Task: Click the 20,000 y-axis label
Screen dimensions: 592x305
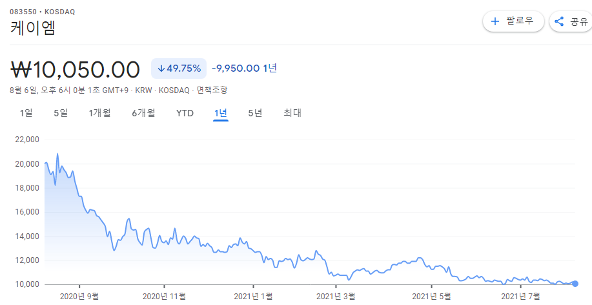Action: click(x=27, y=163)
